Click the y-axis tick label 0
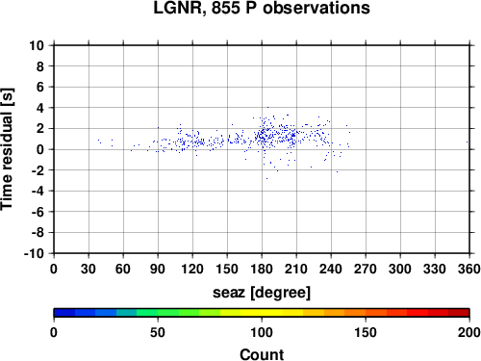 [x=40, y=149]
